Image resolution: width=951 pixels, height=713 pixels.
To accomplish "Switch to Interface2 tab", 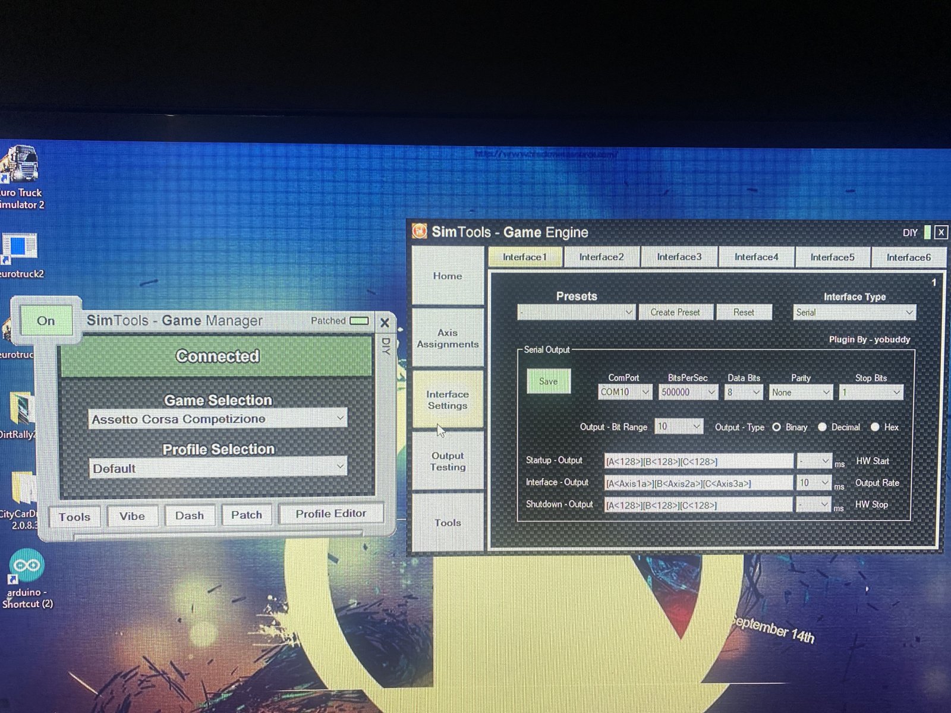I will 602,257.
